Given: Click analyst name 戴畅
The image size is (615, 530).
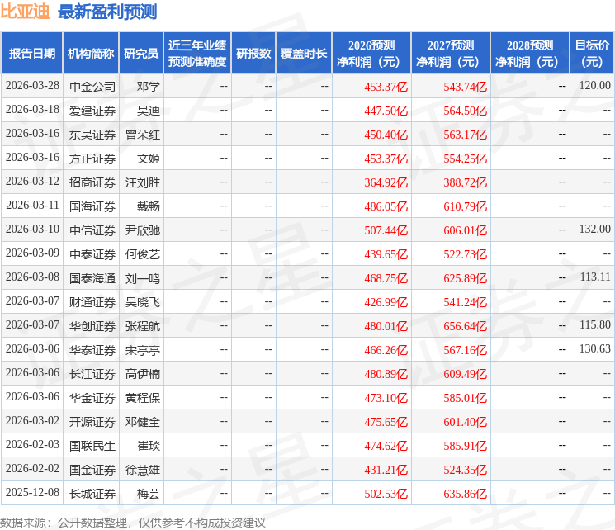Looking at the screenshot, I should 149,206.
